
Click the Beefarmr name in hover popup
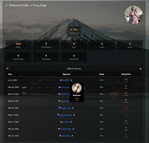(x=77, y=95)
